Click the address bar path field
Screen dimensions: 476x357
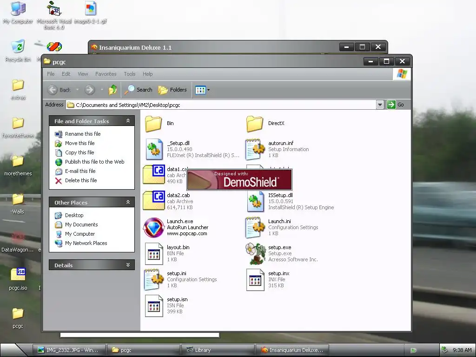pyautogui.click(x=221, y=105)
